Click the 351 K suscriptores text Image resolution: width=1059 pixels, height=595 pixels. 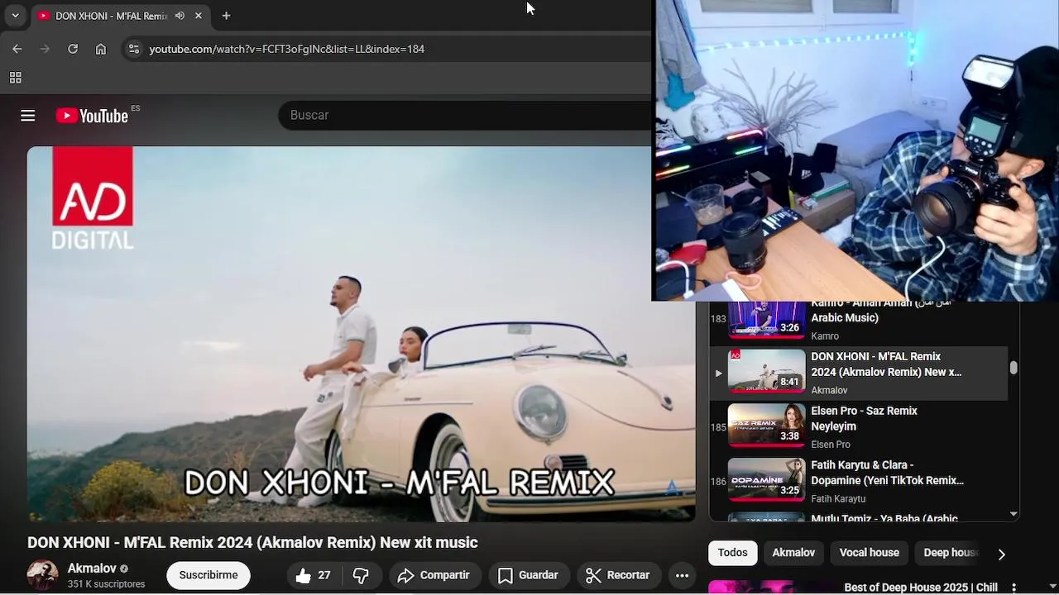pos(106,584)
